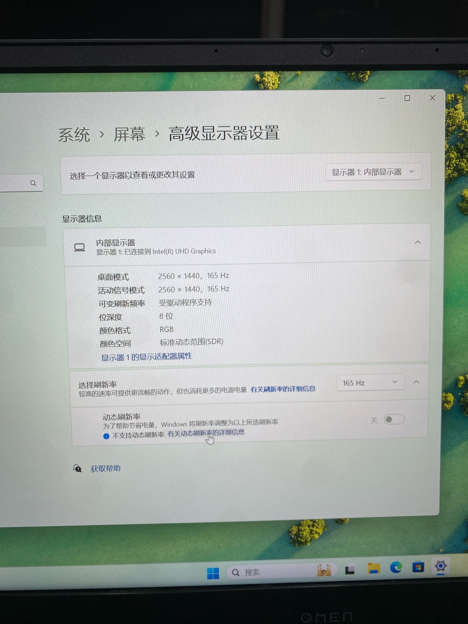Click the 获取帮助 link
Viewport: 468px width, 624px height.
point(106,468)
